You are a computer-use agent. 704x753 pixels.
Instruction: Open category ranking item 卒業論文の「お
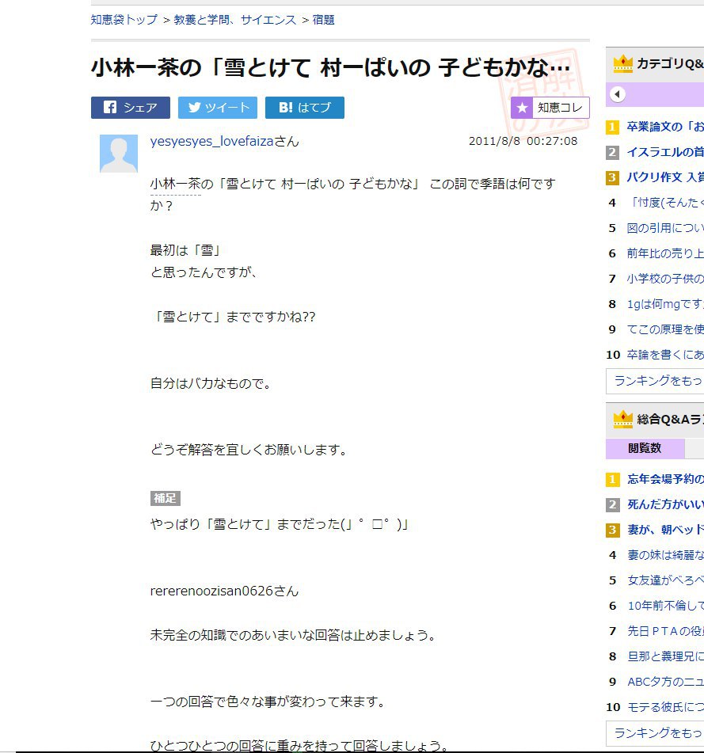point(665,127)
